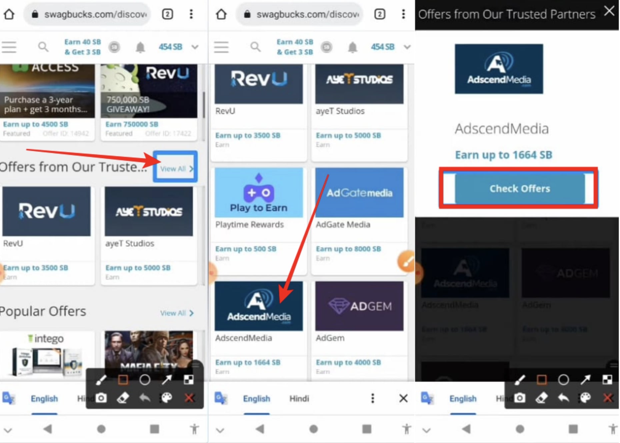Click the Google Translate icon in the first screen

(x=8, y=398)
